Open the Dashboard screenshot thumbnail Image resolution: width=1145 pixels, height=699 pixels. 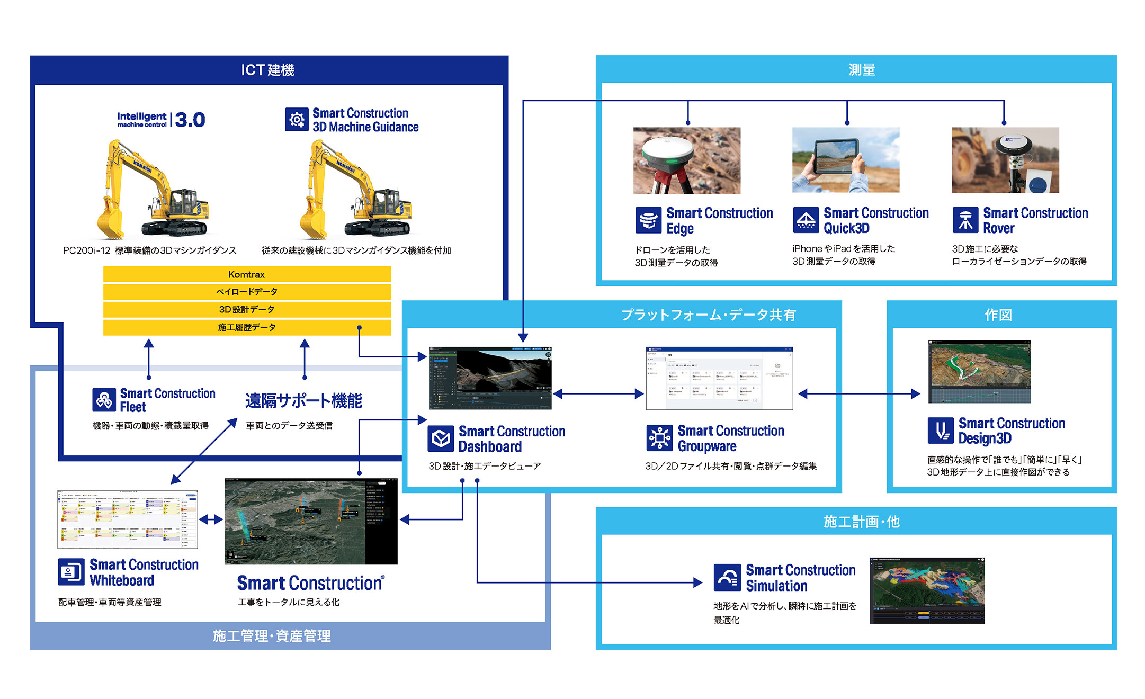point(490,378)
